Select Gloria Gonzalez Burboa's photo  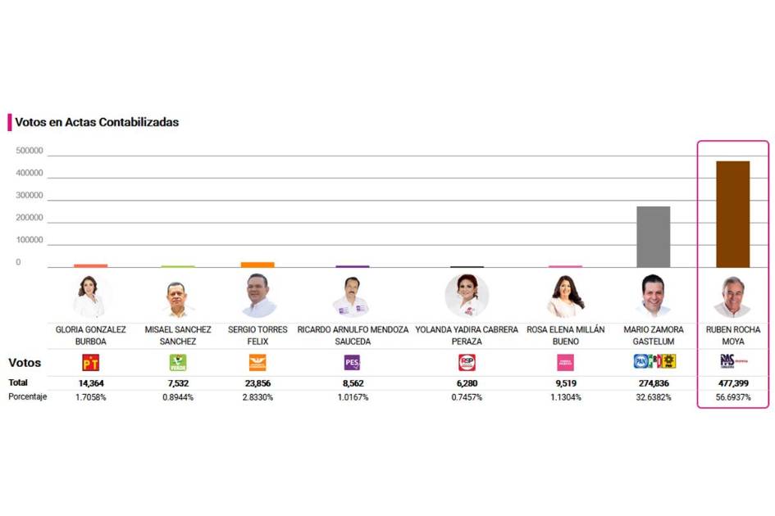pos(90,296)
